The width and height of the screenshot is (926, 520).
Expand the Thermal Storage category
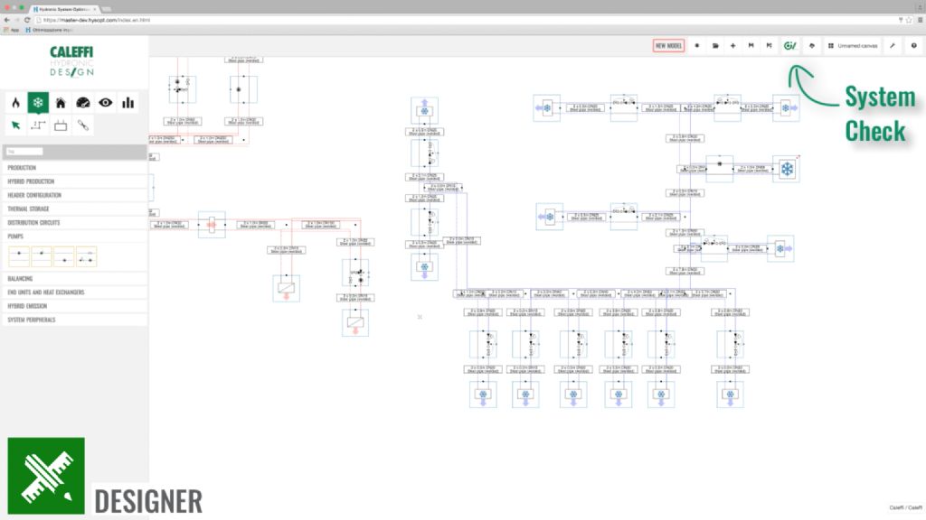coord(29,209)
